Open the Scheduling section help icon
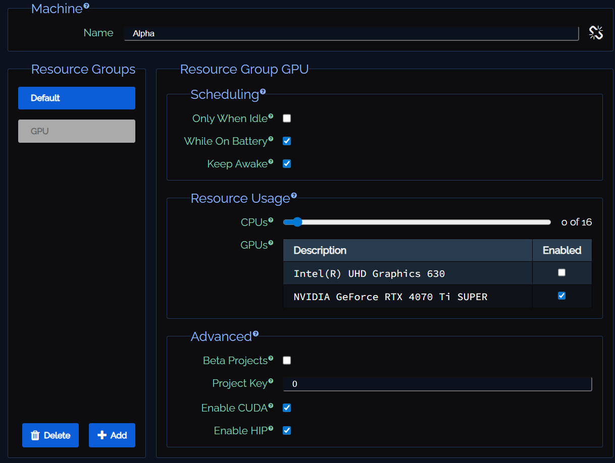The width and height of the screenshot is (615, 463). 263,92
